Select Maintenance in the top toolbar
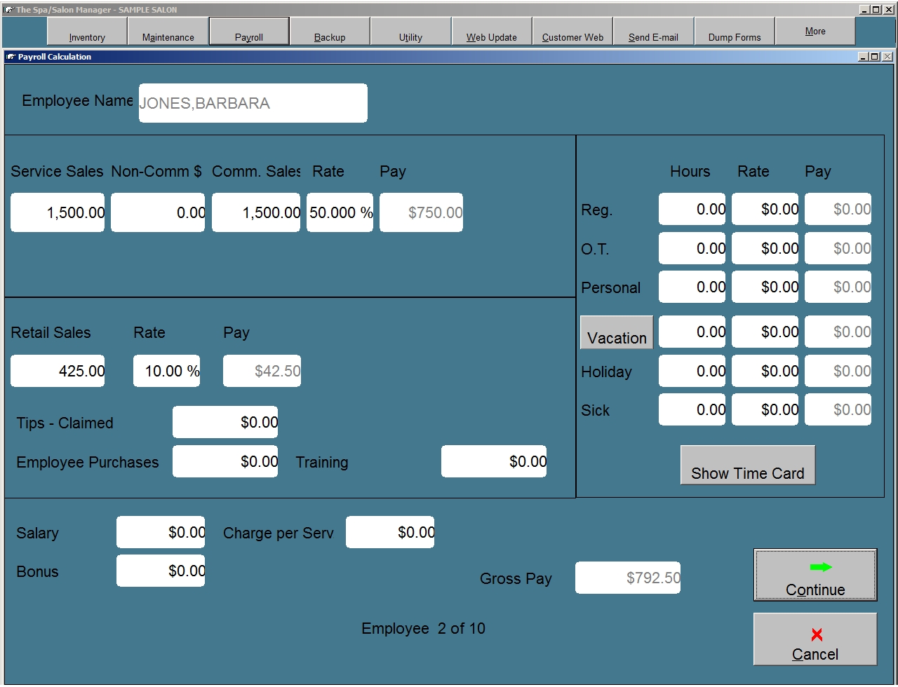Screen dimensions: 898x687 point(168,32)
